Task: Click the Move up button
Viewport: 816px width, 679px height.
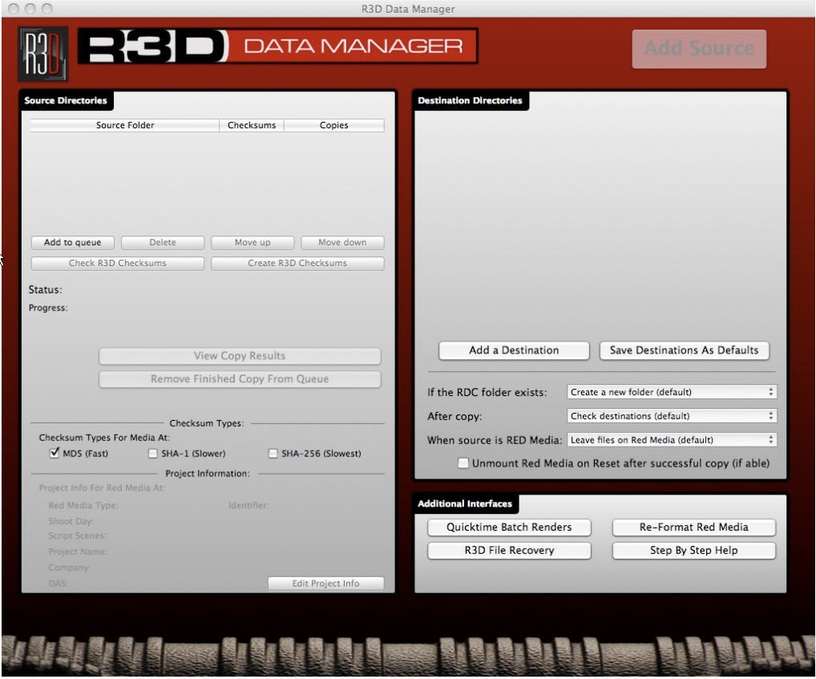Action: 252,242
